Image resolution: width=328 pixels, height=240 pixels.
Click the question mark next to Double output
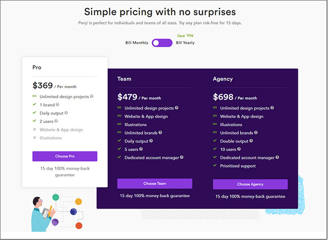tap(251, 141)
